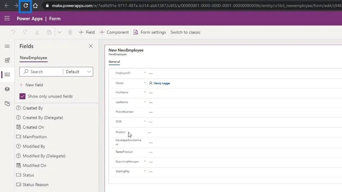Add a Field from the toolbar

(87, 32)
